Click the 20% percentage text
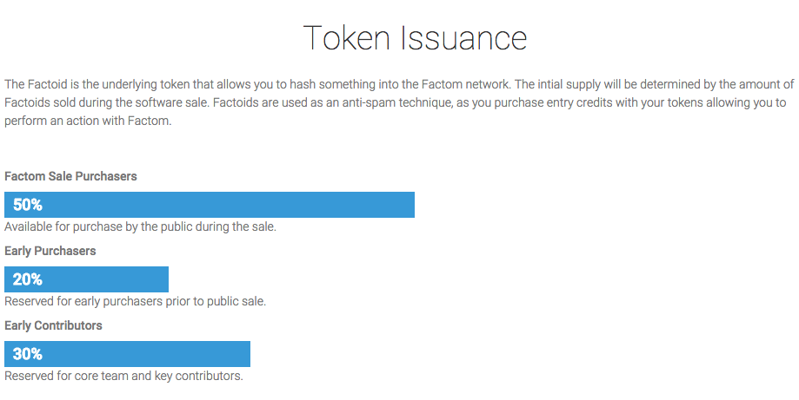The image size is (799, 400). pos(28,279)
